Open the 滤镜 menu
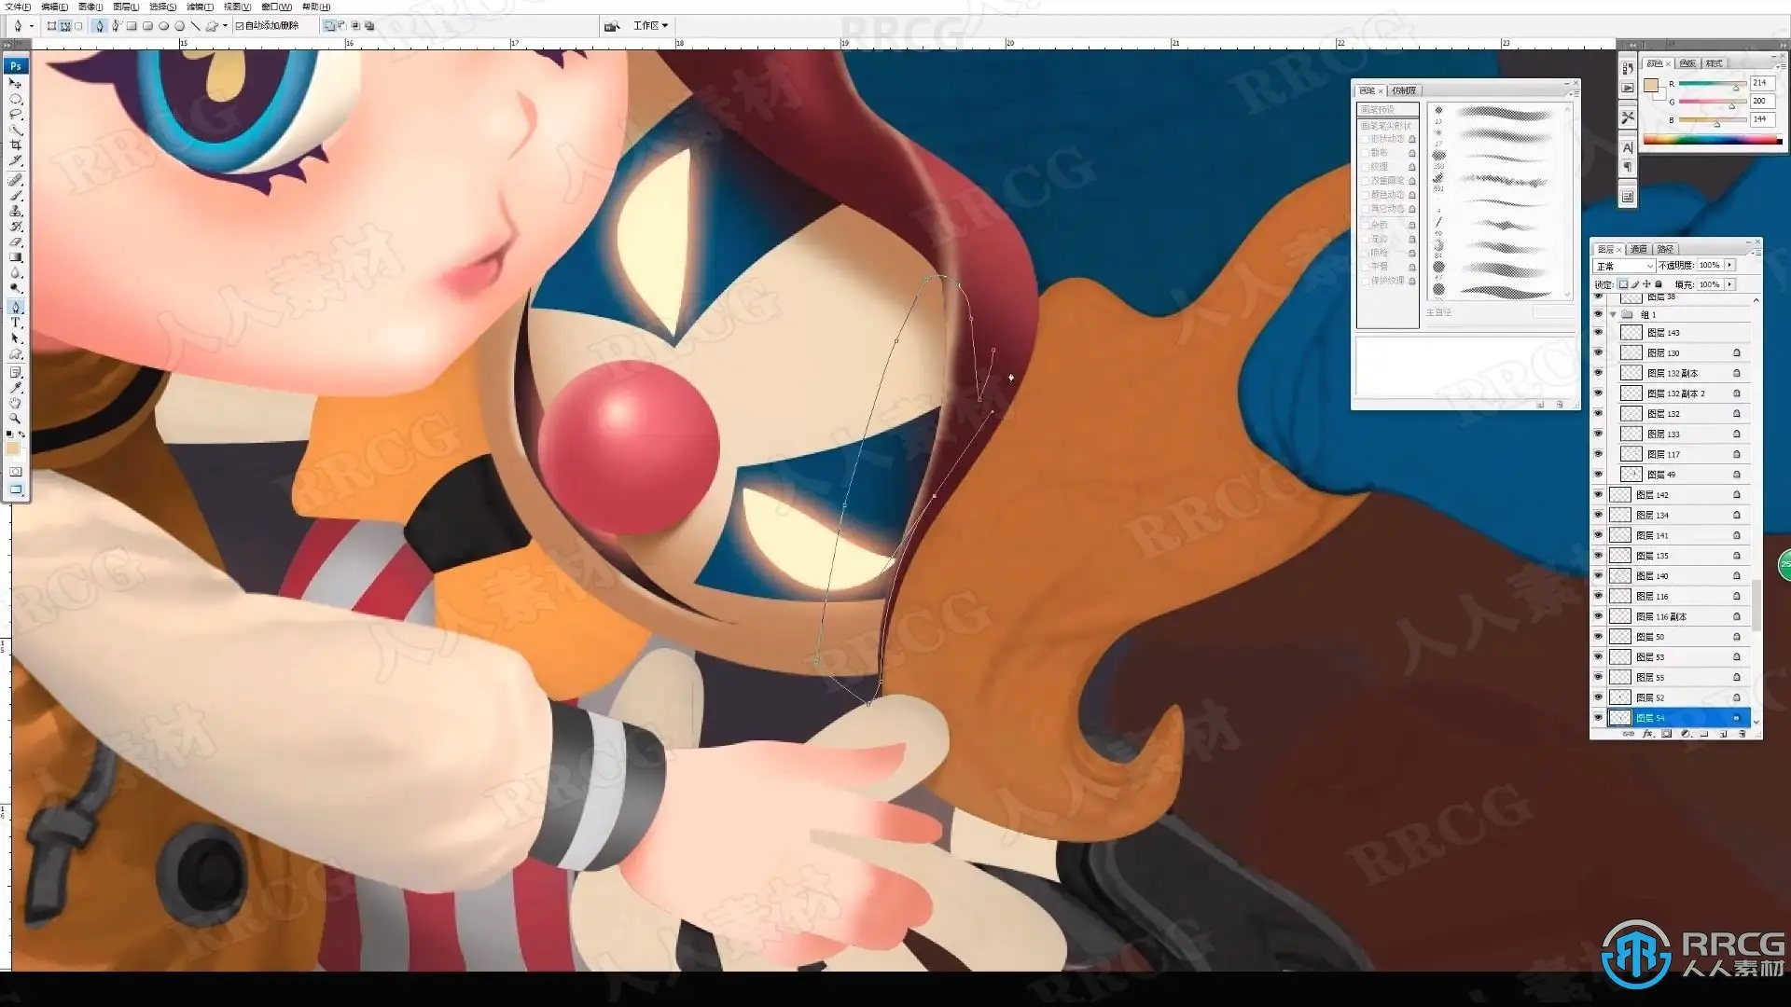 200,7
